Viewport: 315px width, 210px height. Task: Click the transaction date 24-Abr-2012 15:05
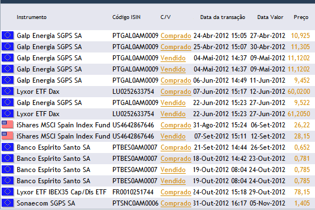(x=220, y=36)
